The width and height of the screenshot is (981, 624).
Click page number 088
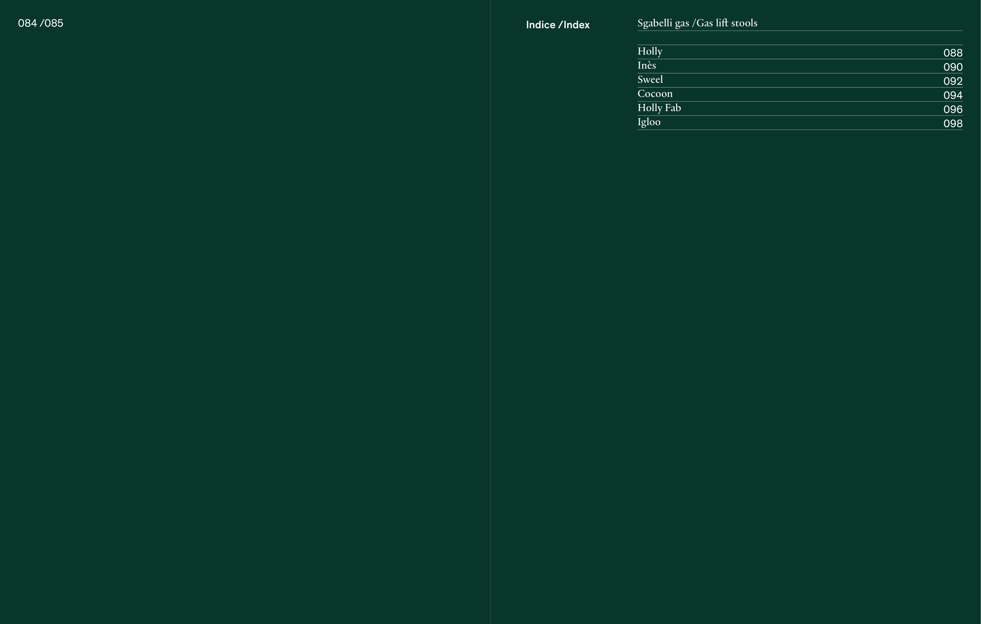click(x=952, y=53)
